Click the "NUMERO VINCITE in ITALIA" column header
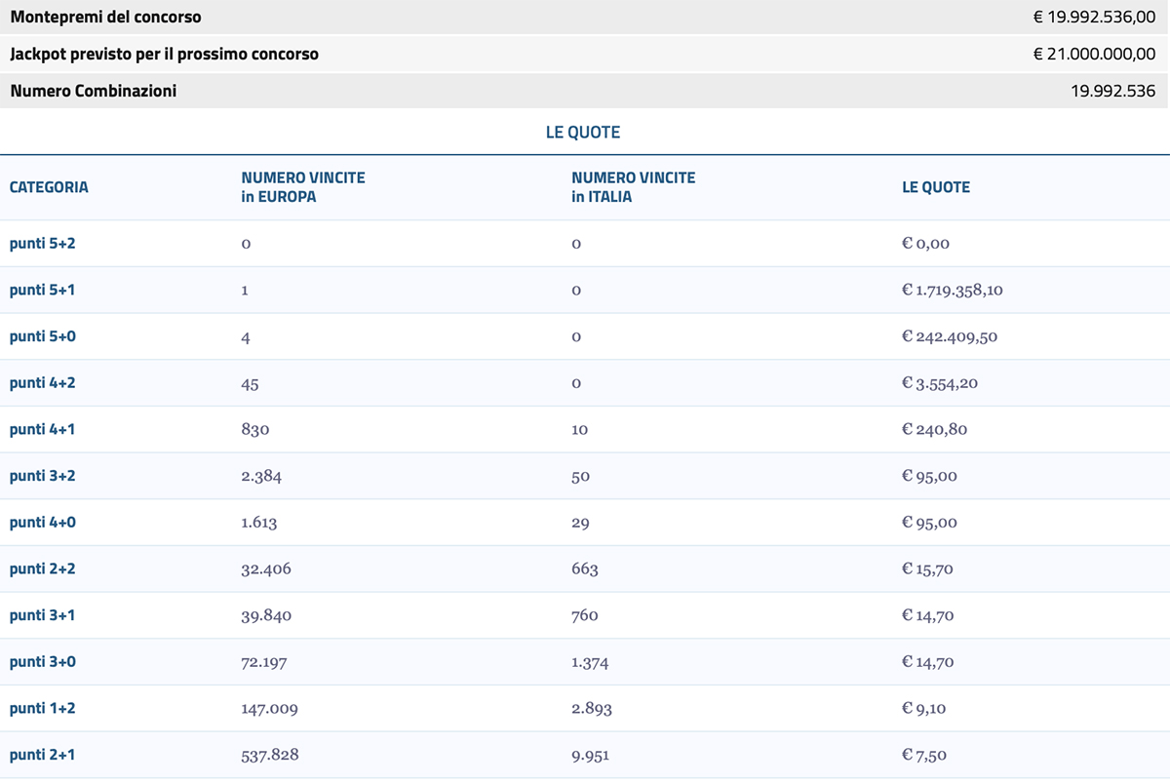The width and height of the screenshot is (1170, 783). pos(633,187)
